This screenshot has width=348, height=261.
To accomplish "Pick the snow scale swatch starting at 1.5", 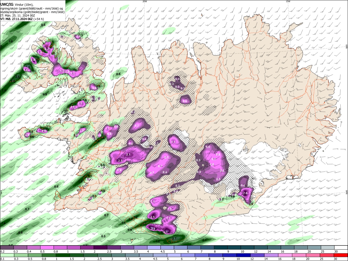I will coord(87,247).
